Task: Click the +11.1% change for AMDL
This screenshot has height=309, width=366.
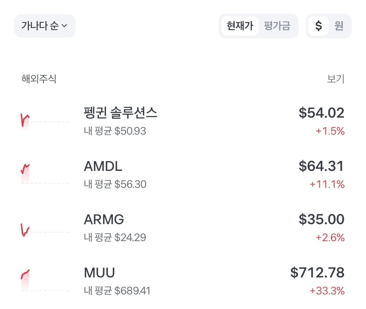Action: pos(327,184)
